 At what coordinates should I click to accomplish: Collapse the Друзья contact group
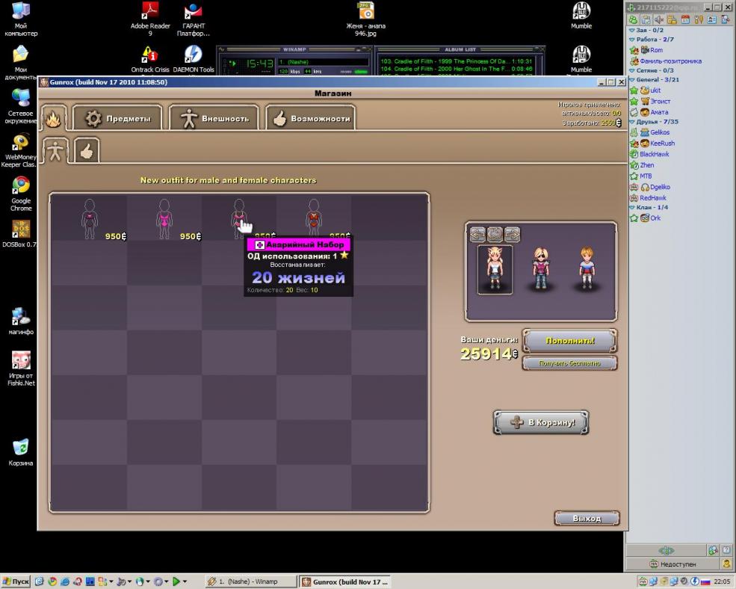click(633, 122)
